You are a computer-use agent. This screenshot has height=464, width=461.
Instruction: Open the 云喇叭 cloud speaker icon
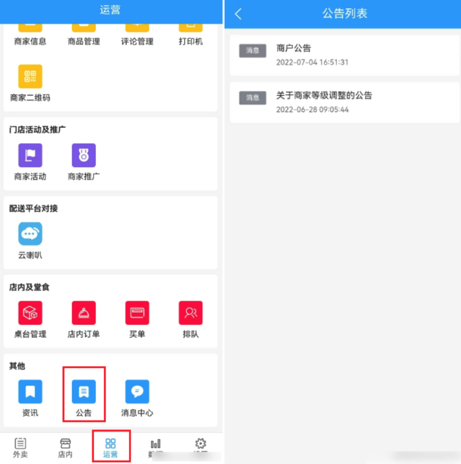30,234
